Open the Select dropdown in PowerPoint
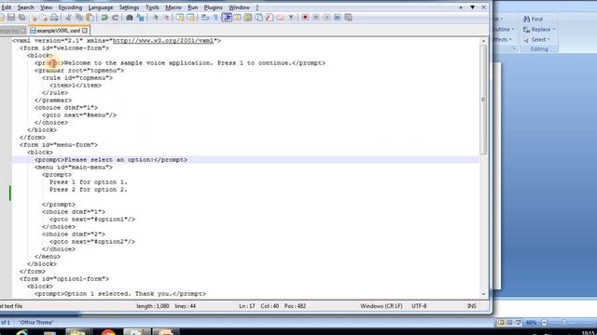 coord(537,39)
